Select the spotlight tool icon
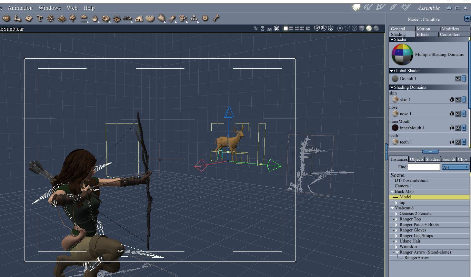Viewport: 471px width, 277px height. 172,18
